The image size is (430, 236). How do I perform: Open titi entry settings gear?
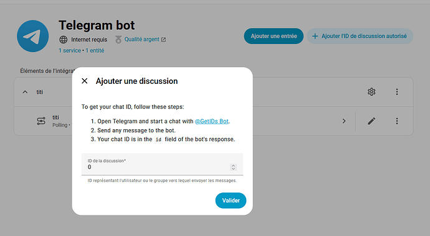pos(371,92)
